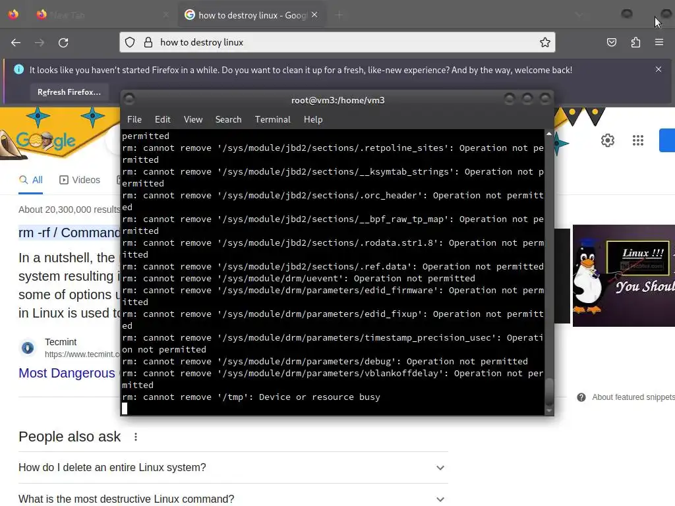
Task: Click terminal line with '/sys/module/drm/parameters/debug'
Action: [324, 362]
